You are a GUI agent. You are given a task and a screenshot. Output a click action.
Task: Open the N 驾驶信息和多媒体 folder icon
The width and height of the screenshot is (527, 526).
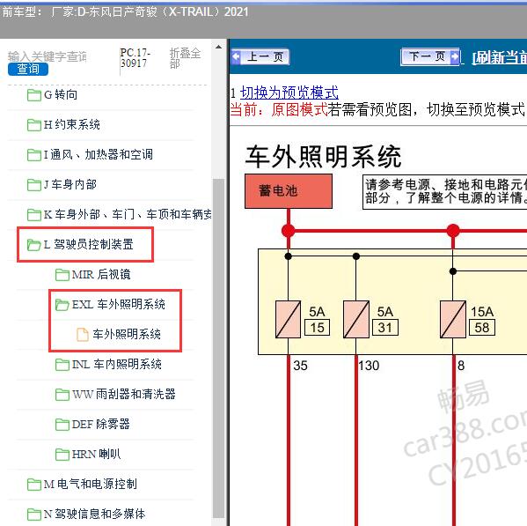coord(34,515)
